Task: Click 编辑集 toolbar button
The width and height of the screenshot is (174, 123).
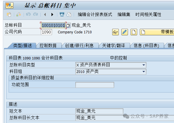Action: [124, 15]
